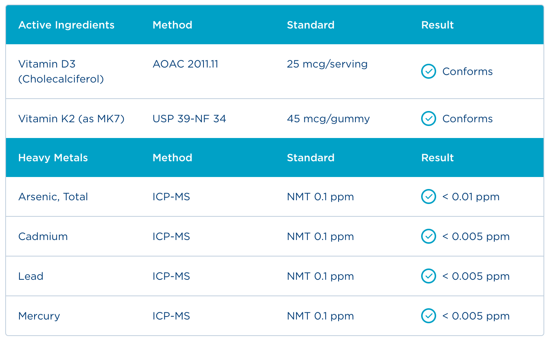This screenshot has width=548, height=345.
Task: Click the 45 mcg/gummy standard value
Action: click(328, 118)
